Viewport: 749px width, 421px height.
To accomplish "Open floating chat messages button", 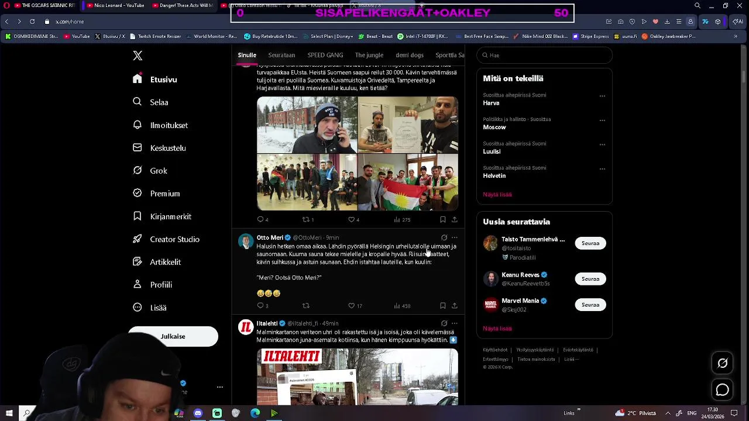I will click(723, 389).
